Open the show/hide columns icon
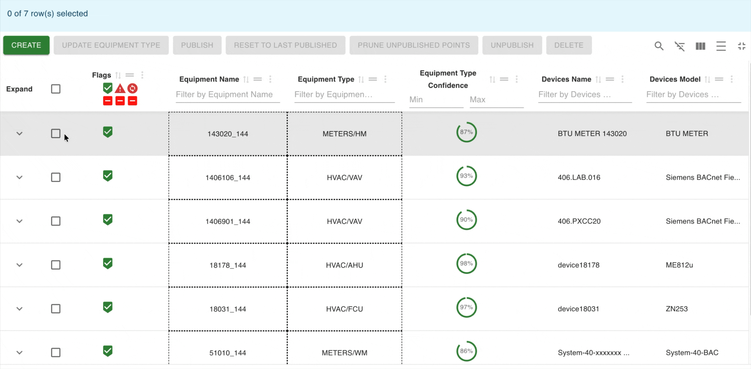This screenshot has width=751, height=369. coord(700,46)
